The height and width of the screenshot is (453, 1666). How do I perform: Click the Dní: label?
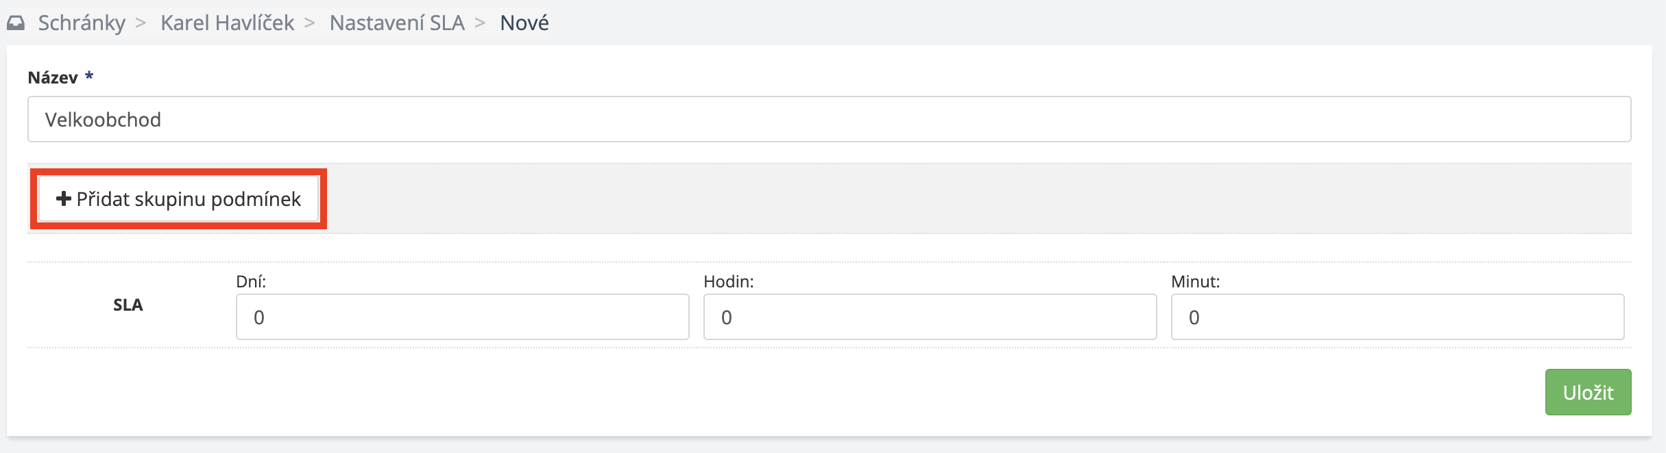click(x=251, y=282)
